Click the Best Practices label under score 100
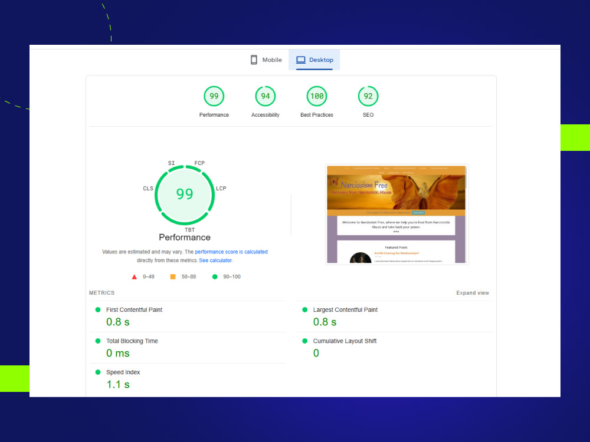 [x=317, y=115]
